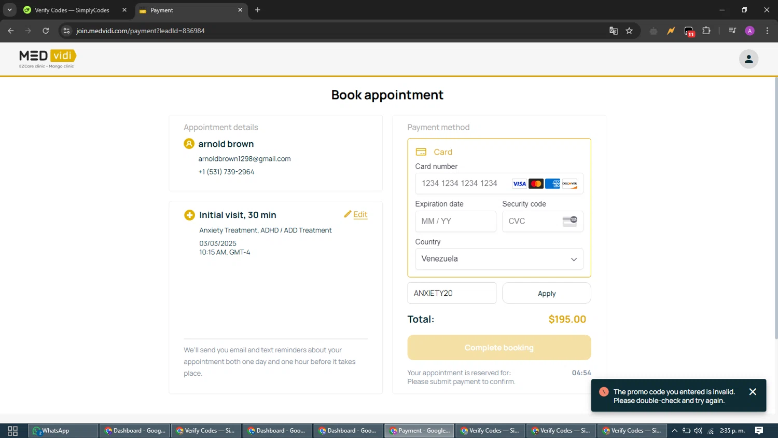Switch to Payment - Google Chrome taskbar window
This screenshot has width=778, height=438.
point(420,431)
